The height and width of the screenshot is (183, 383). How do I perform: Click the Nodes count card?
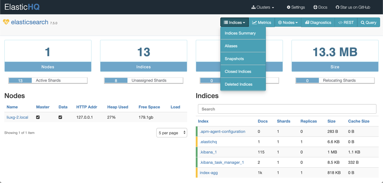click(x=48, y=56)
